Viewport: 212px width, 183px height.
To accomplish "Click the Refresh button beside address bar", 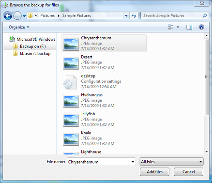I will [134, 16].
